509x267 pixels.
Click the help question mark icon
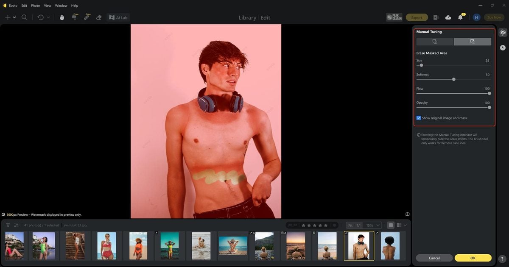pos(502,259)
